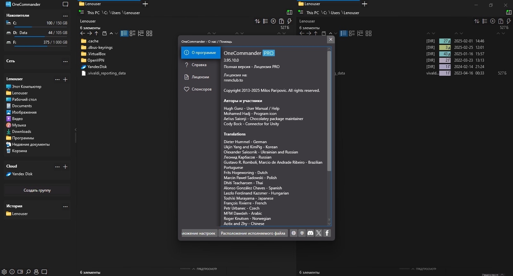Click the info (About) icon in bottom toolbar

click(12, 272)
